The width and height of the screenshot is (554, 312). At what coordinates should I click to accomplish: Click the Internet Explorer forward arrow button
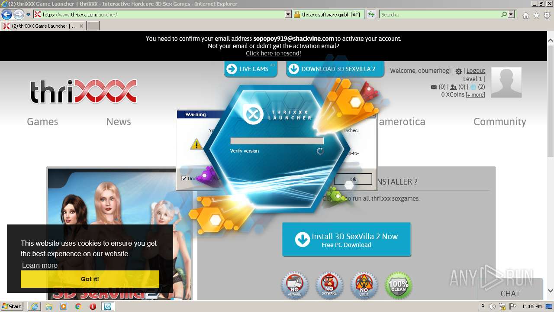tap(19, 15)
